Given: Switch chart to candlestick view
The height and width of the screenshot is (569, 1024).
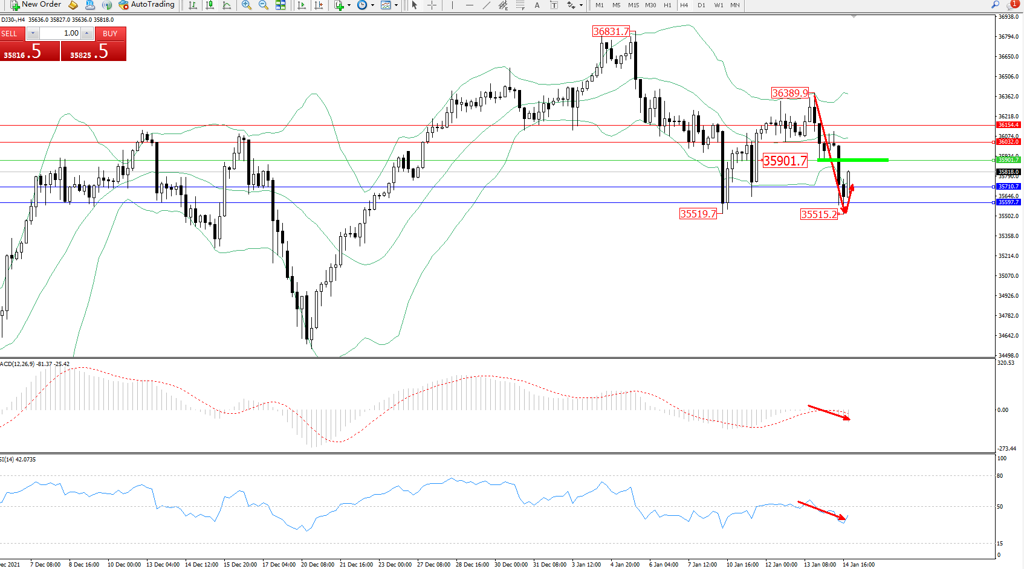Looking at the screenshot, I should [x=210, y=5].
